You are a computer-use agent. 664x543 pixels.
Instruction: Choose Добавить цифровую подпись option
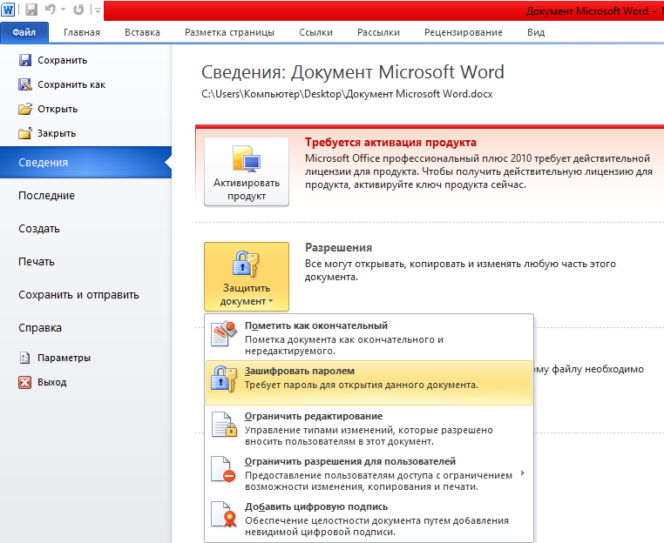[367, 519]
